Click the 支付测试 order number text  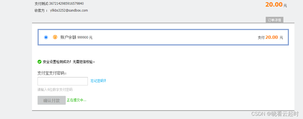coord(59,4)
